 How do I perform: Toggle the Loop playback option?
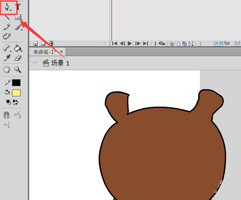coord(162,44)
